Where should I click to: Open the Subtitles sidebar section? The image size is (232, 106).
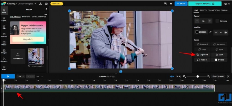(x=4, y=35)
